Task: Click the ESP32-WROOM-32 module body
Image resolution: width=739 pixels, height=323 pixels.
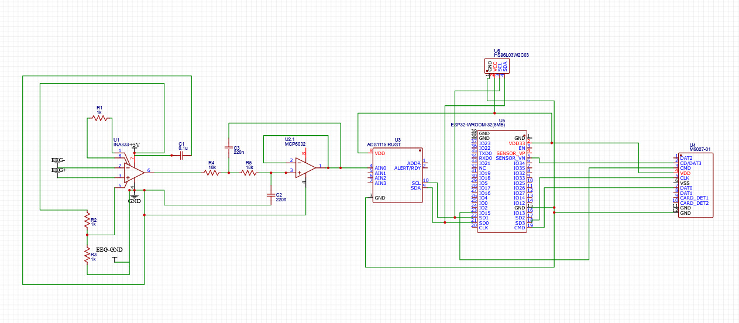Action: pyautogui.click(x=501, y=181)
